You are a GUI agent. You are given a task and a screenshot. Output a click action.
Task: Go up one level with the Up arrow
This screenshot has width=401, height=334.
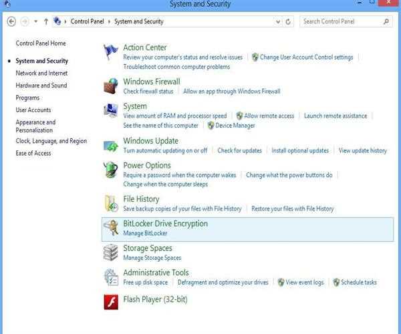(45, 21)
